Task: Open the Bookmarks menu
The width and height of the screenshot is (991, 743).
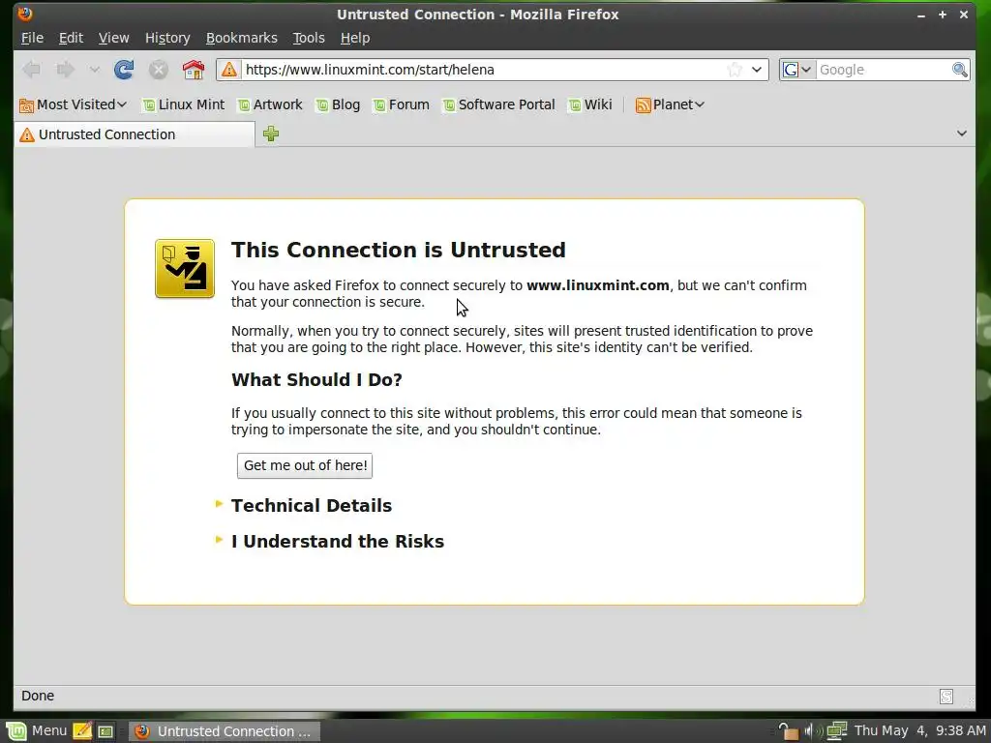Action: [x=241, y=38]
